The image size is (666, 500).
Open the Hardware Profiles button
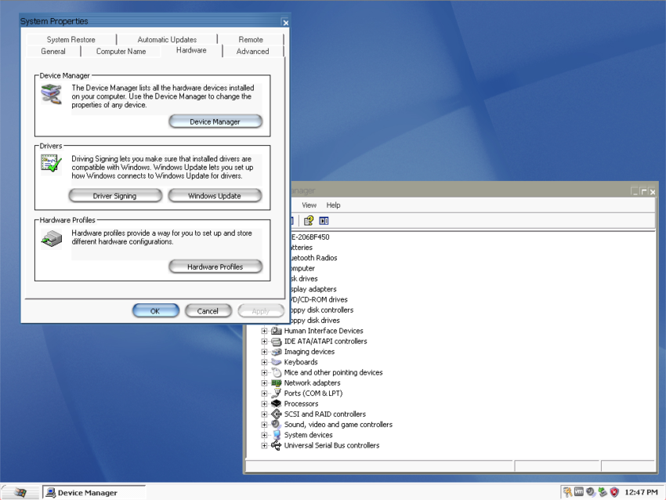[x=215, y=266]
